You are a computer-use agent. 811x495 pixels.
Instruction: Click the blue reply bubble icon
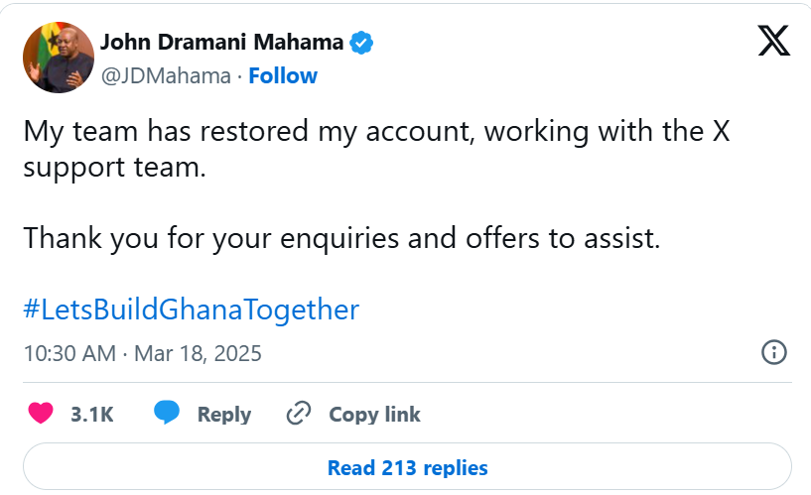(x=167, y=414)
